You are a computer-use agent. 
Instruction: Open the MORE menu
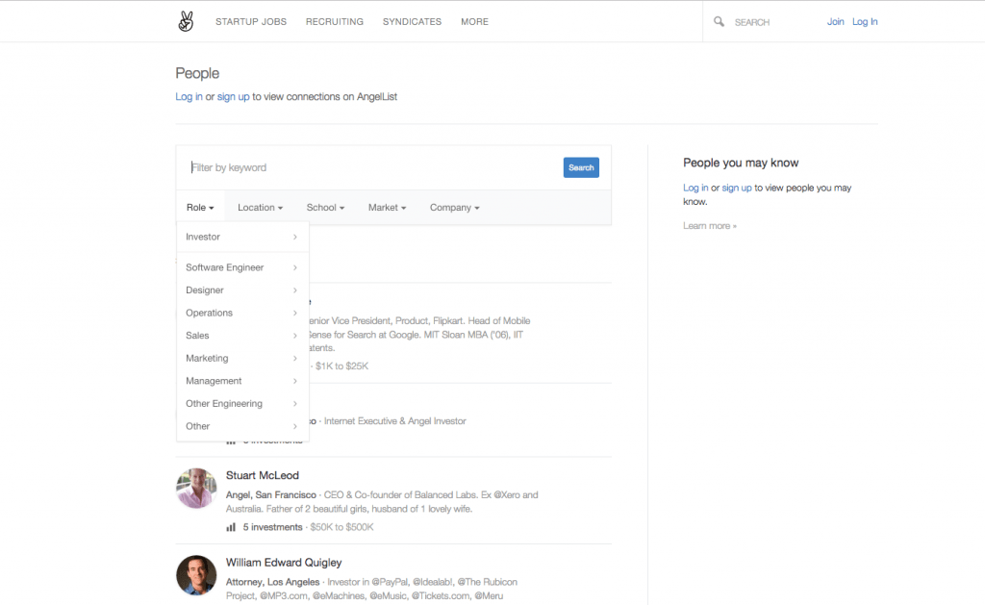coord(474,21)
